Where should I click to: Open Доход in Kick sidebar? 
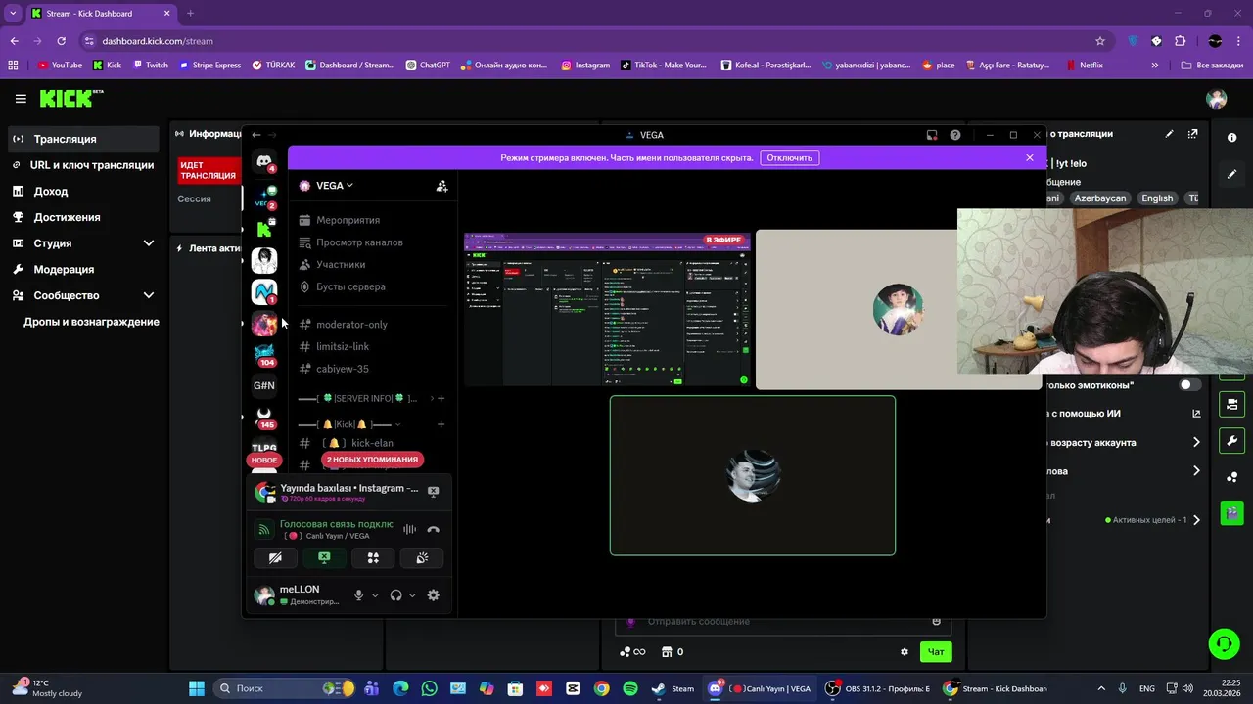click(x=83, y=192)
